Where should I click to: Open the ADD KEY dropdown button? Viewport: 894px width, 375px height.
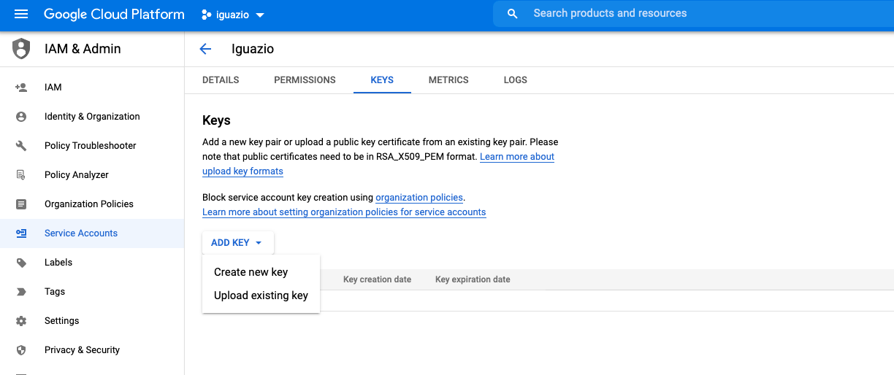pyautogui.click(x=238, y=243)
